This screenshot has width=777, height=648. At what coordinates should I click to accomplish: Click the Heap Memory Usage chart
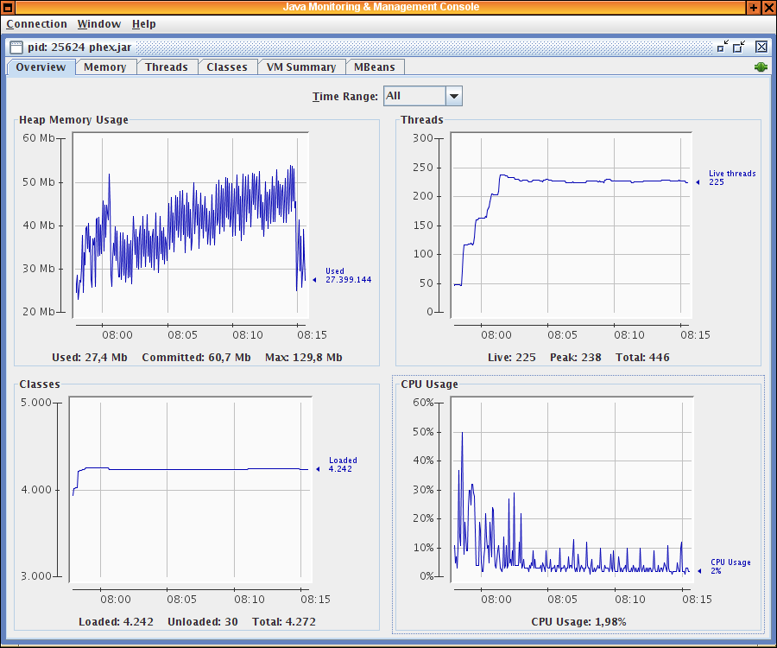(x=191, y=226)
